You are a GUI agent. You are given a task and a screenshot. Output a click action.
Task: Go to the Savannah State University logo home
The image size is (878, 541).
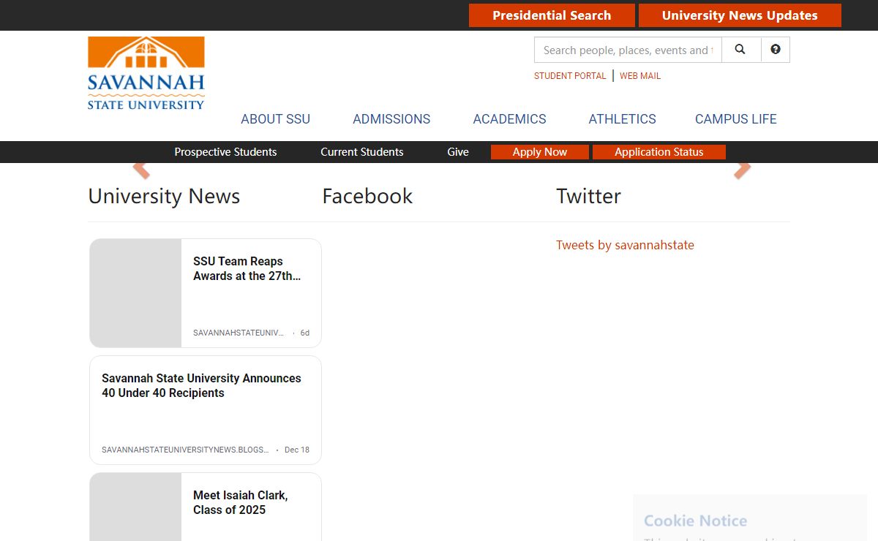(x=146, y=74)
